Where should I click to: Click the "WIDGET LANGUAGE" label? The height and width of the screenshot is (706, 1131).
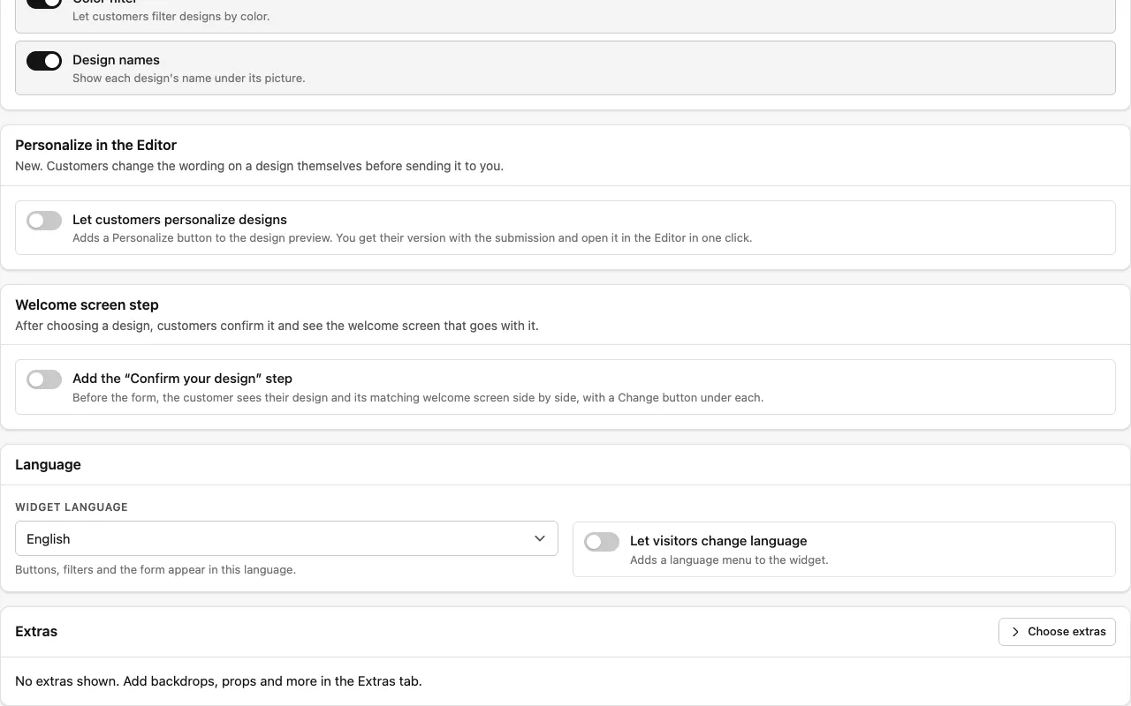pos(72,507)
